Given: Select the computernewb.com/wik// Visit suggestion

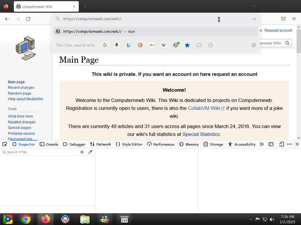Looking at the screenshot, I should coord(155,31).
